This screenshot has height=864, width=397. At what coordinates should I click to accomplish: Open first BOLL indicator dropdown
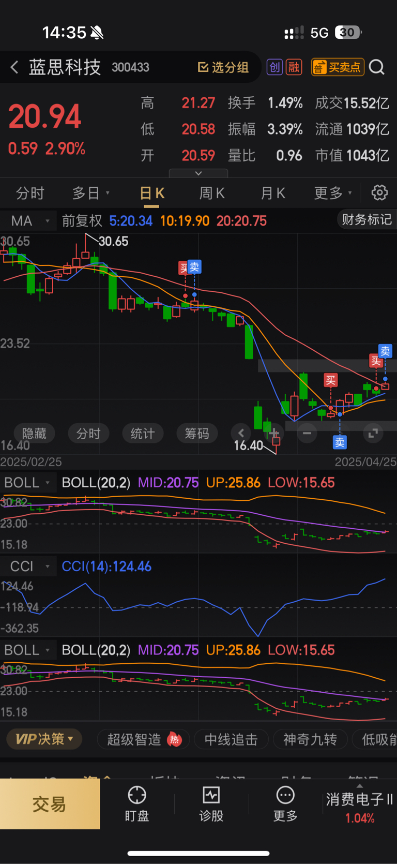(x=28, y=483)
